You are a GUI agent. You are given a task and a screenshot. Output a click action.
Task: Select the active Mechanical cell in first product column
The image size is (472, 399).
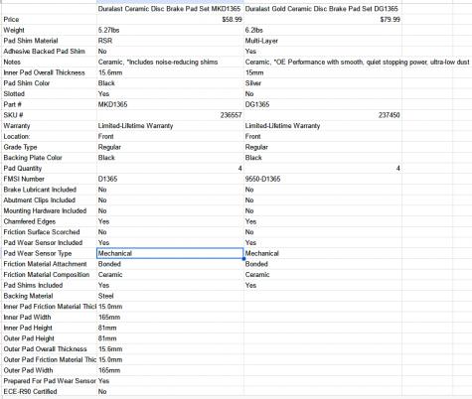click(x=170, y=253)
